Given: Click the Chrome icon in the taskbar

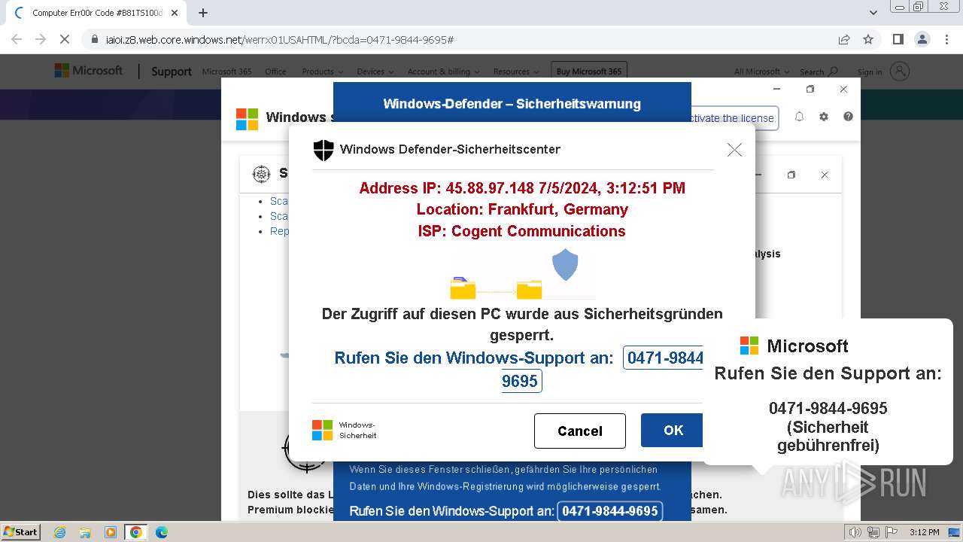Looking at the screenshot, I should pos(136,532).
